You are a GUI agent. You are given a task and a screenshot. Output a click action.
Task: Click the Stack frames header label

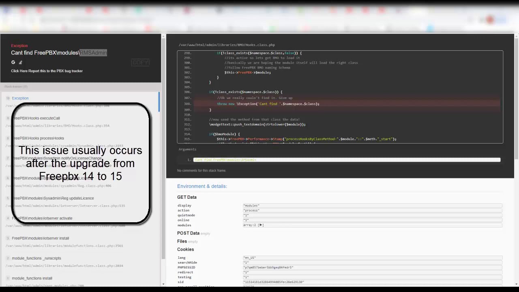click(x=16, y=87)
